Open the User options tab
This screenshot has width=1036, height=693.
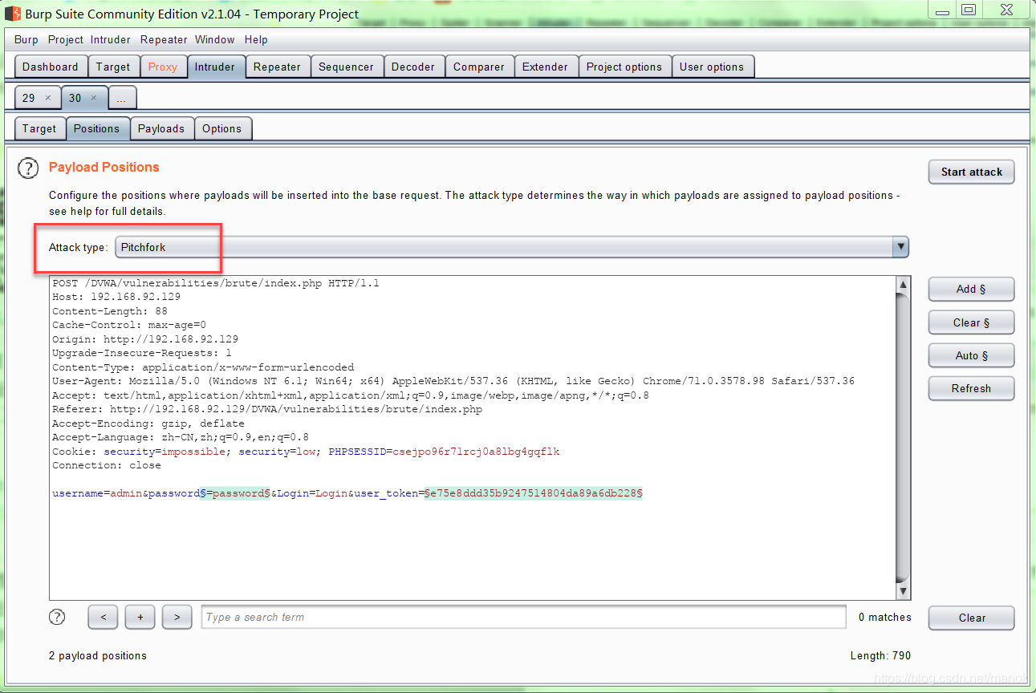[x=712, y=67]
